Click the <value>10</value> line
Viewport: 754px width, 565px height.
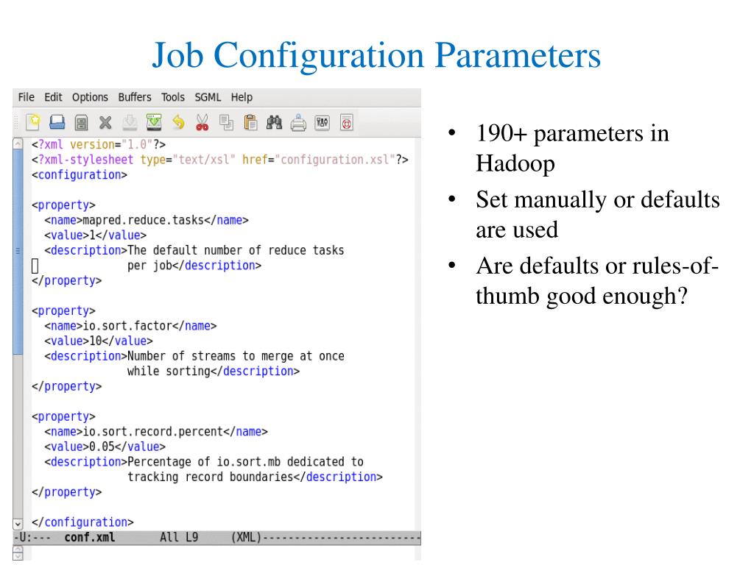pyautogui.click(x=99, y=341)
